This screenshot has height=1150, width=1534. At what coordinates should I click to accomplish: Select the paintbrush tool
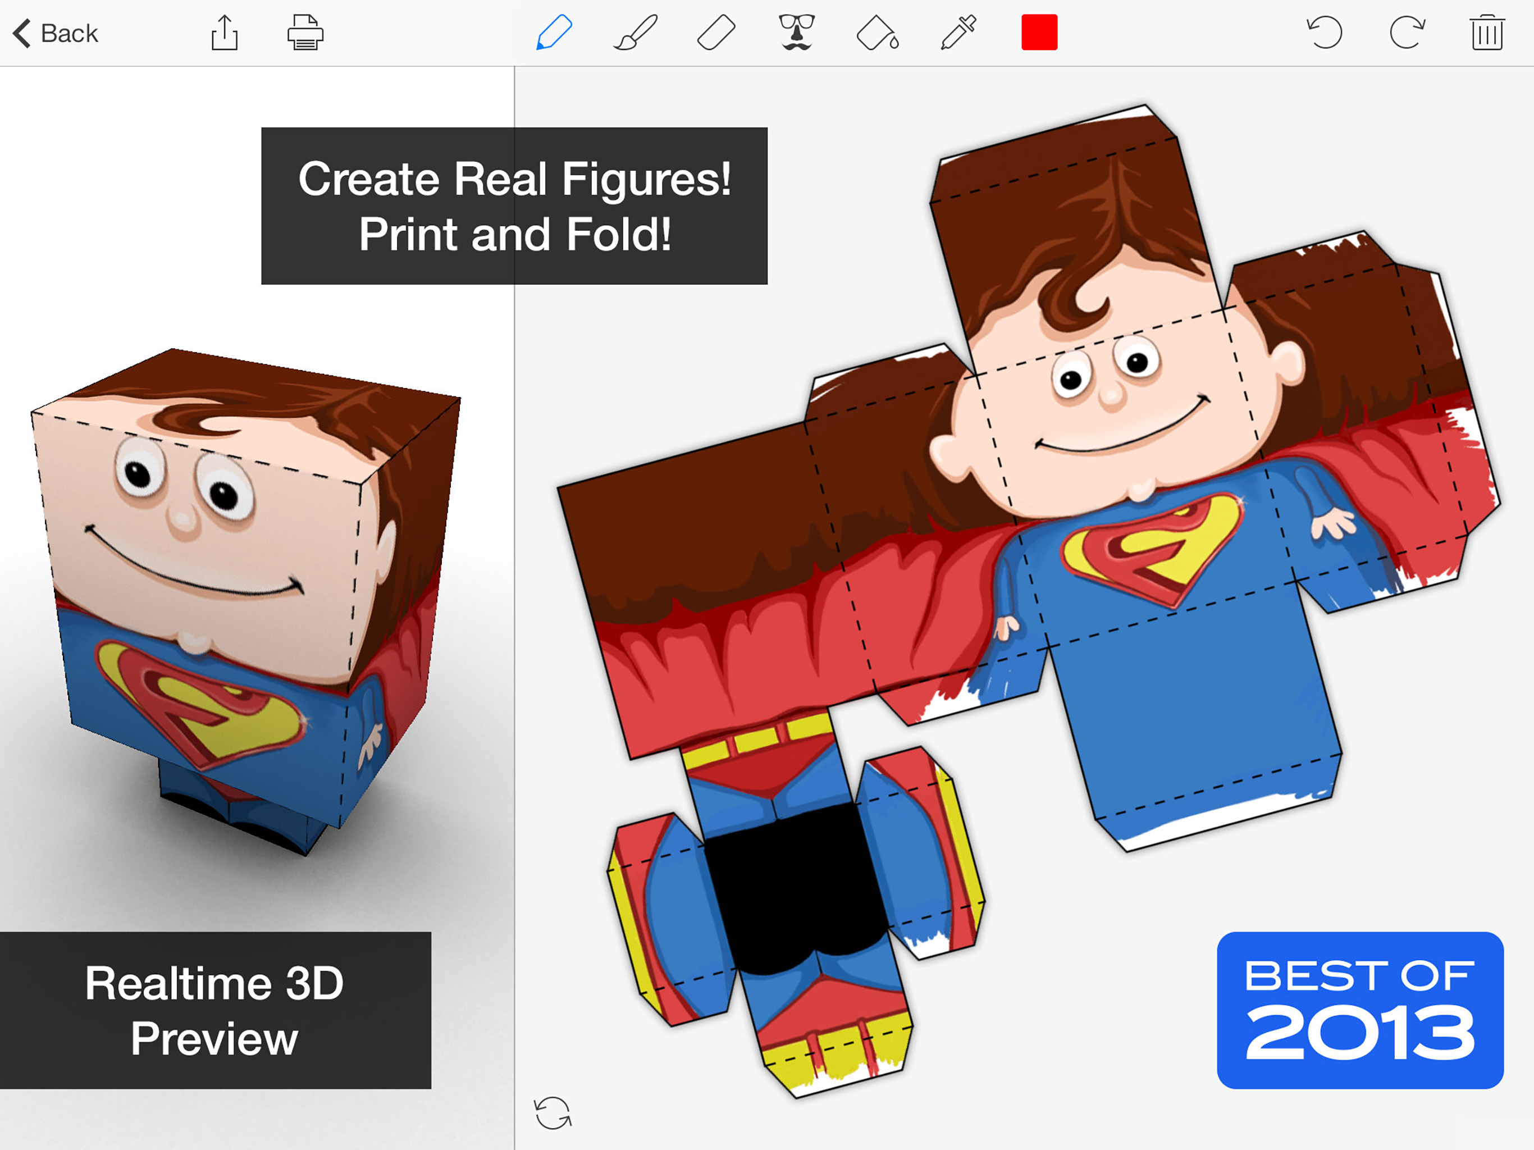(x=634, y=33)
